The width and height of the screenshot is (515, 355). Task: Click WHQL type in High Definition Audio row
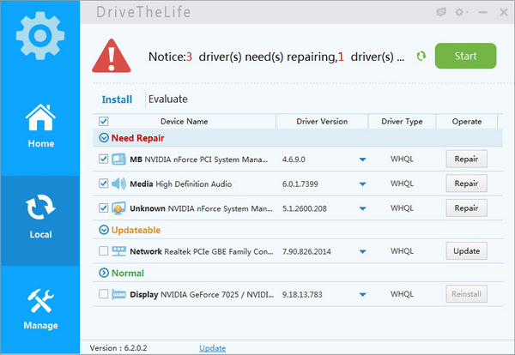coord(402,184)
